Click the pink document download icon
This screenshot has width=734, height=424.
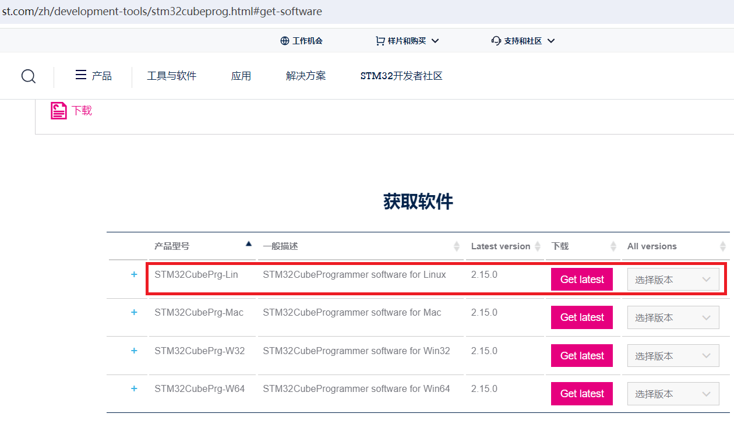tap(59, 111)
